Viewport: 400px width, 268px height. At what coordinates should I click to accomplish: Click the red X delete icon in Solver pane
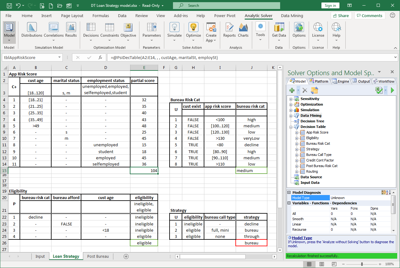pos(305,90)
